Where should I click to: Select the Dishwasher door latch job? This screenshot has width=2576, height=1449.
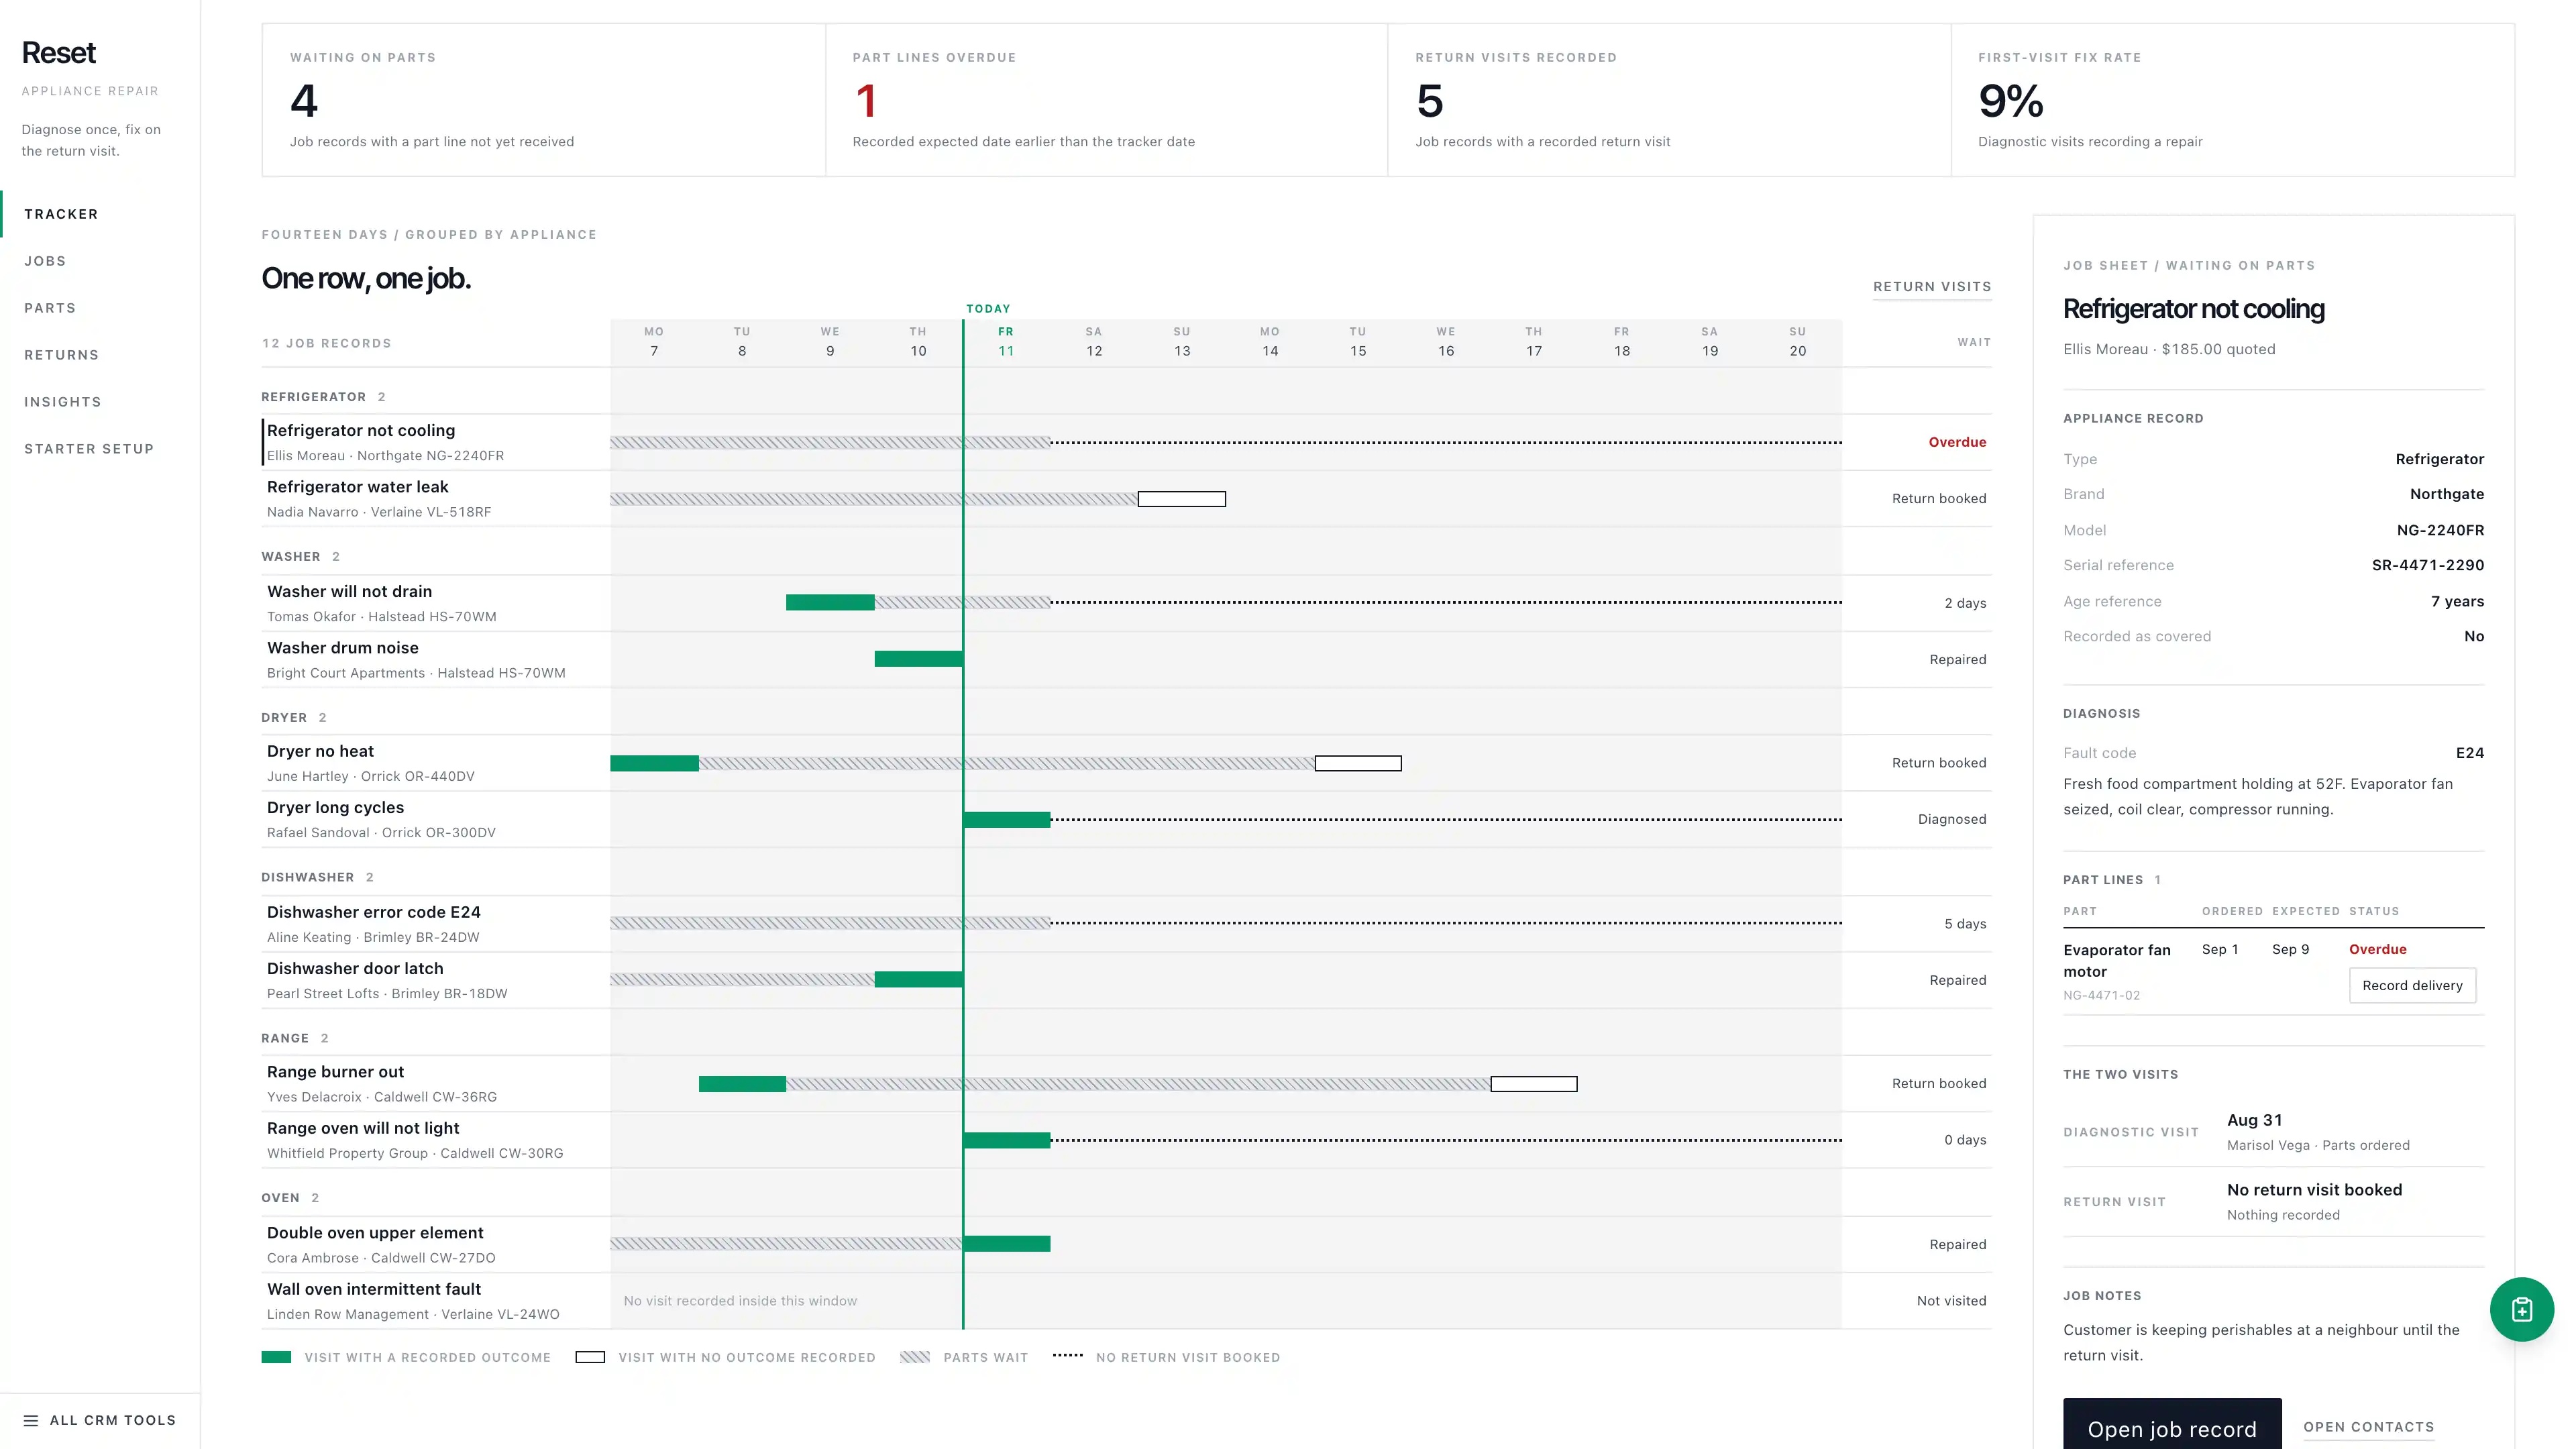click(1126, 980)
